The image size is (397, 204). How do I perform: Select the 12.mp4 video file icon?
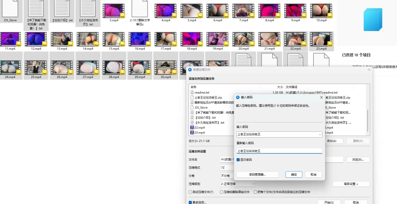[36, 39]
